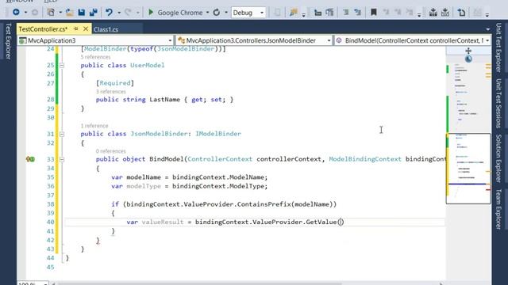The width and height of the screenshot is (508, 285).
Task: Click the Required attribute on line 27
Action: [114, 83]
